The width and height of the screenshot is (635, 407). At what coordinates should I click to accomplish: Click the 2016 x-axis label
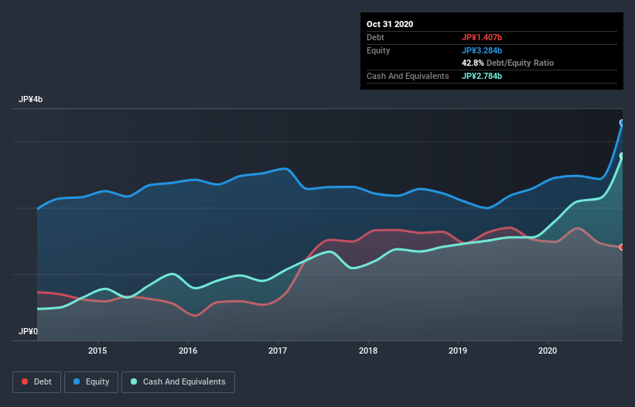(x=188, y=351)
